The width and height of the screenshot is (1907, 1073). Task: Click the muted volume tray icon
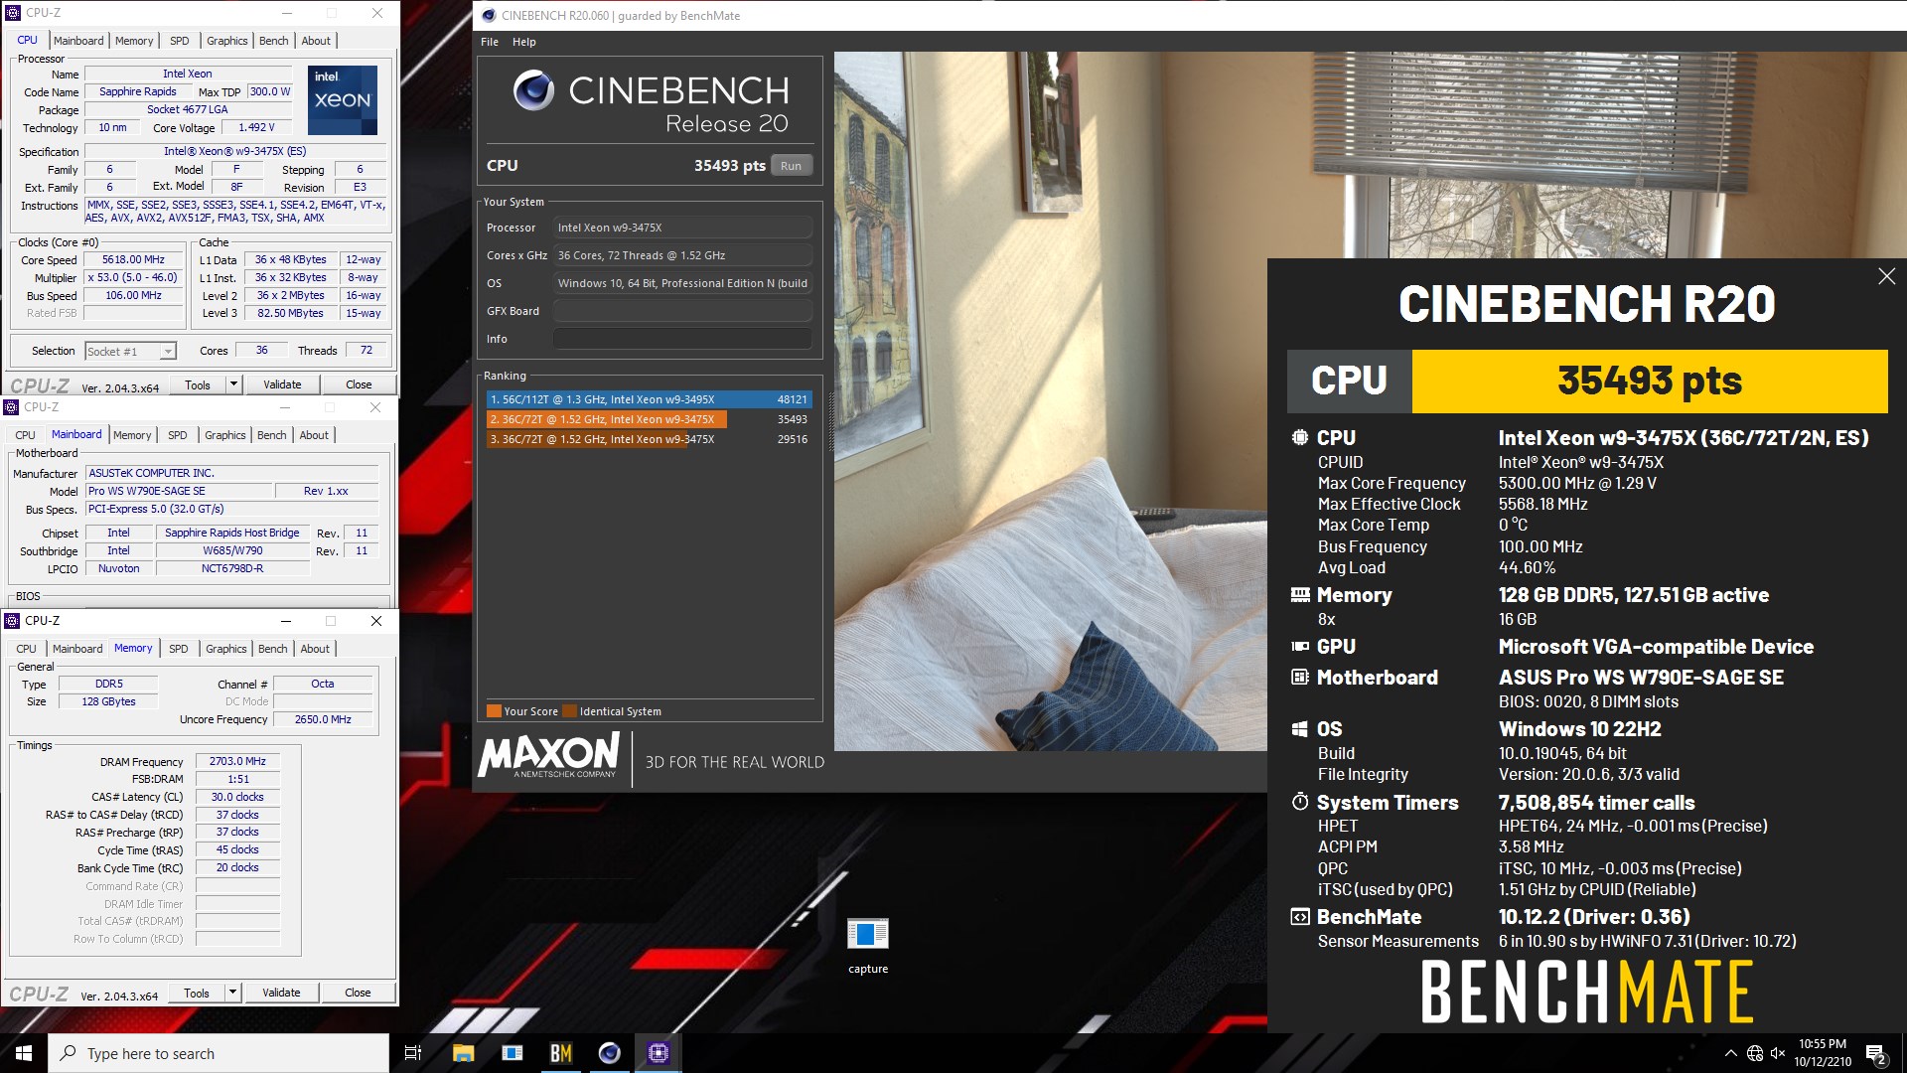pos(1778,1053)
